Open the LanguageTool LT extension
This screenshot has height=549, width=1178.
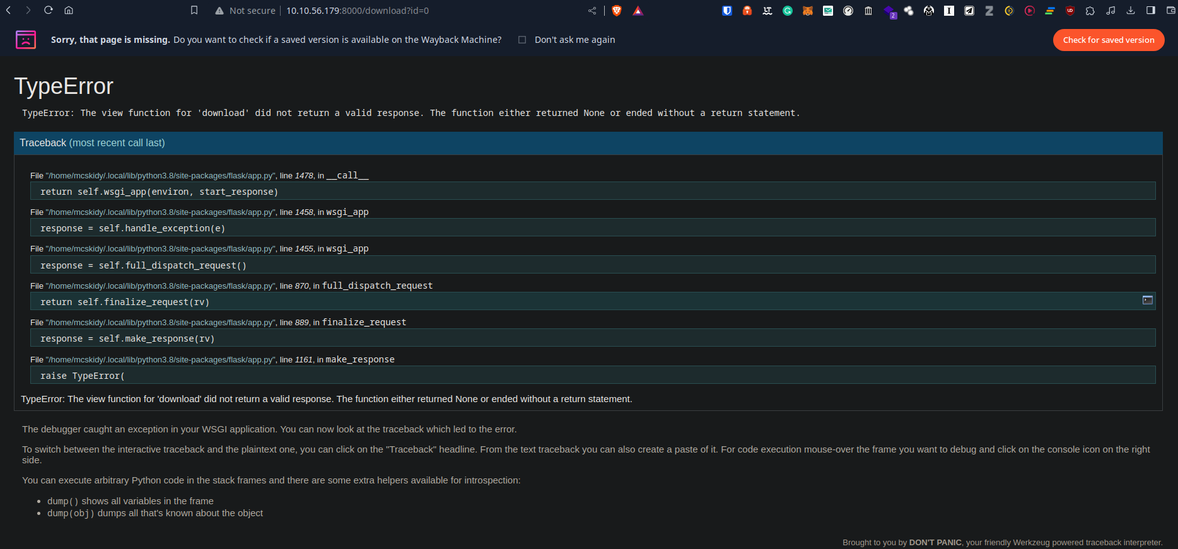[x=767, y=11]
